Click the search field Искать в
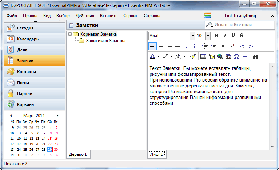 click(242, 25)
